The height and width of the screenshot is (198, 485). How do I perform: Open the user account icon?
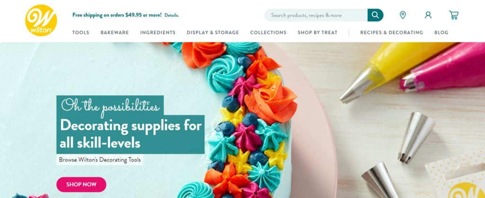428,15
